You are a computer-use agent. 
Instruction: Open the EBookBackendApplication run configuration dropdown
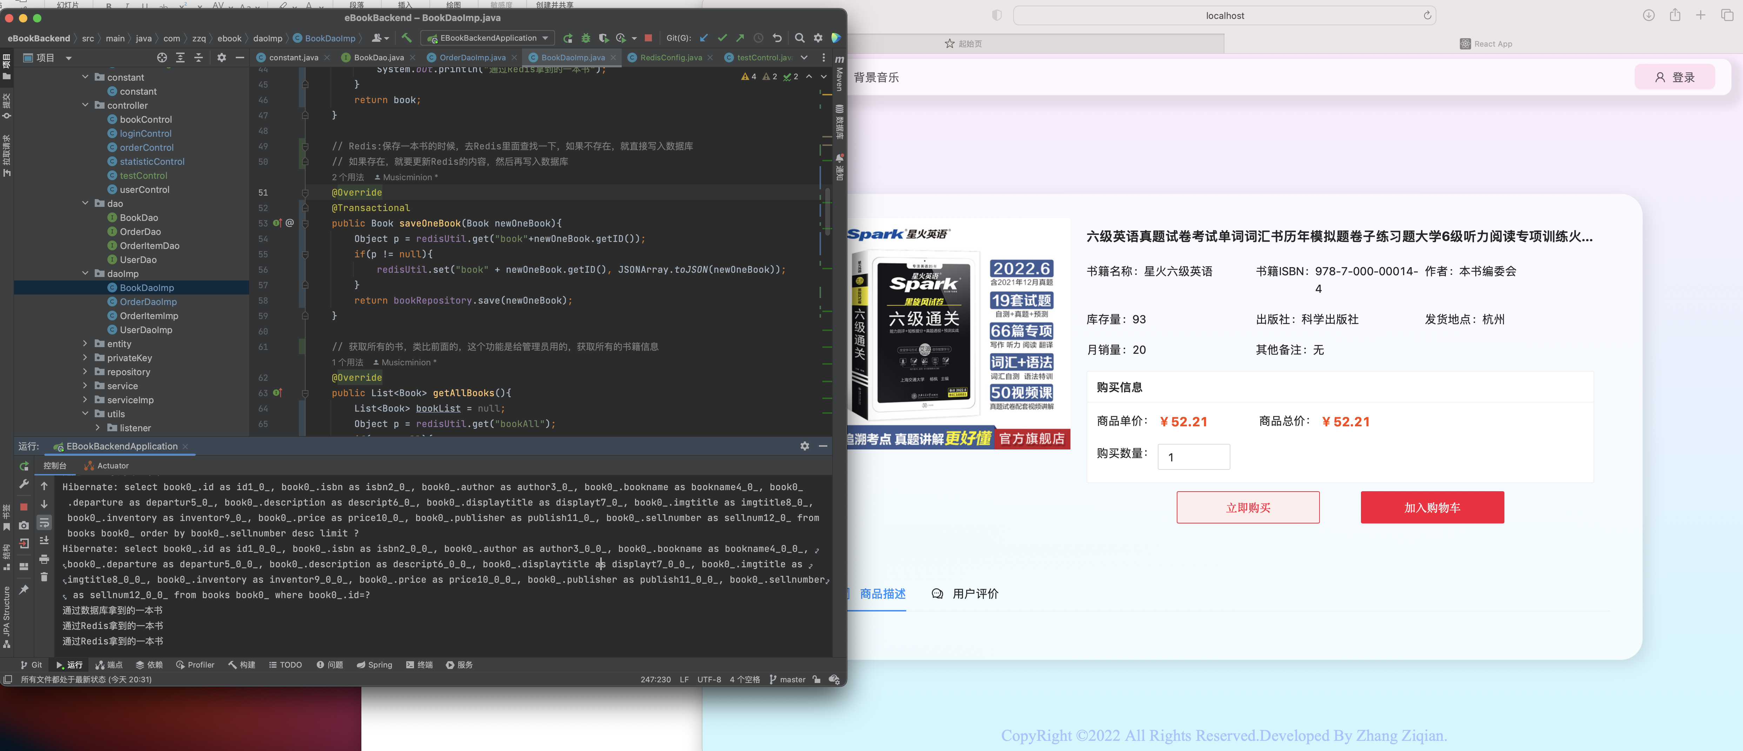pos(487,38)
